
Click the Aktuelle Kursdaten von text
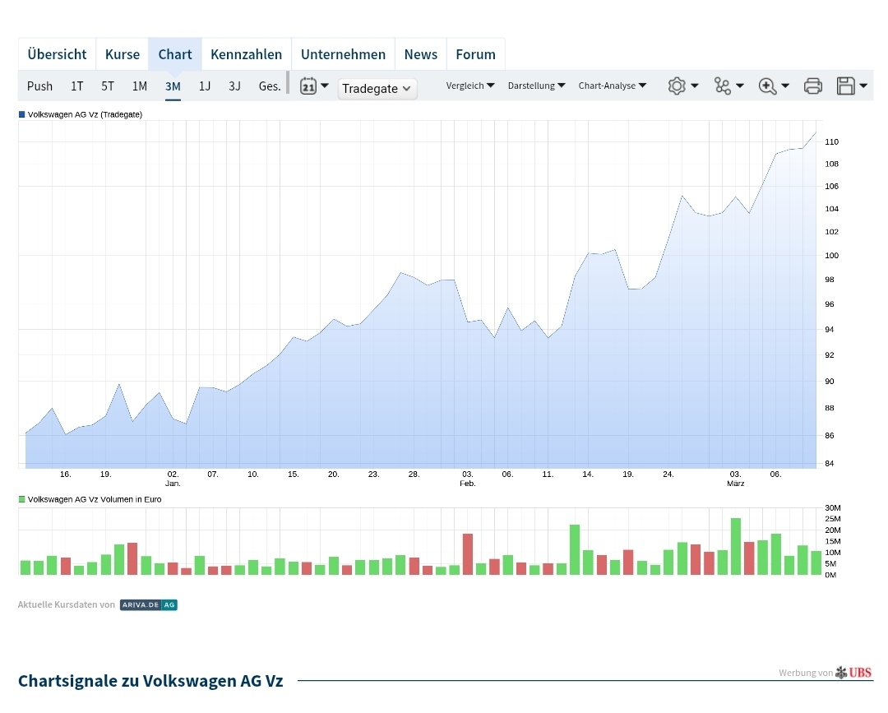[x=67, y=604]
